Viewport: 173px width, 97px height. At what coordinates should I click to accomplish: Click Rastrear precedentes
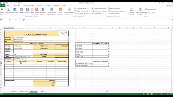99,9
